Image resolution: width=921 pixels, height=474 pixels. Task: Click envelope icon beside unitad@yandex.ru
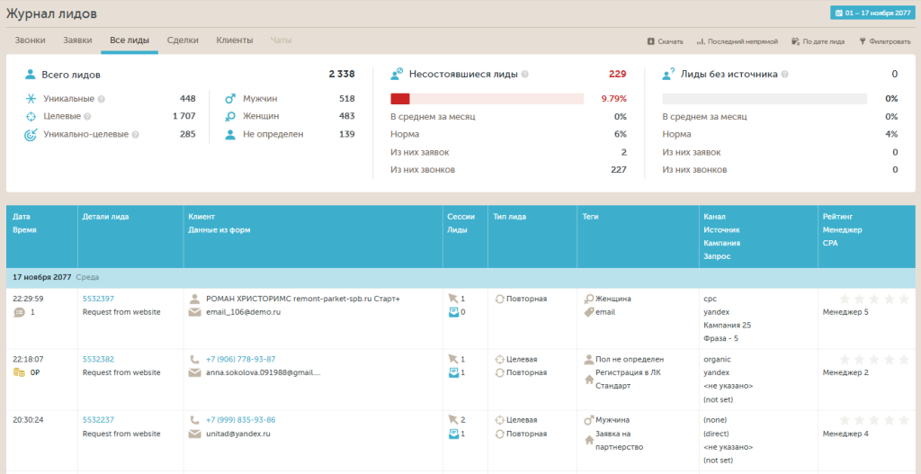coord(194,434)
